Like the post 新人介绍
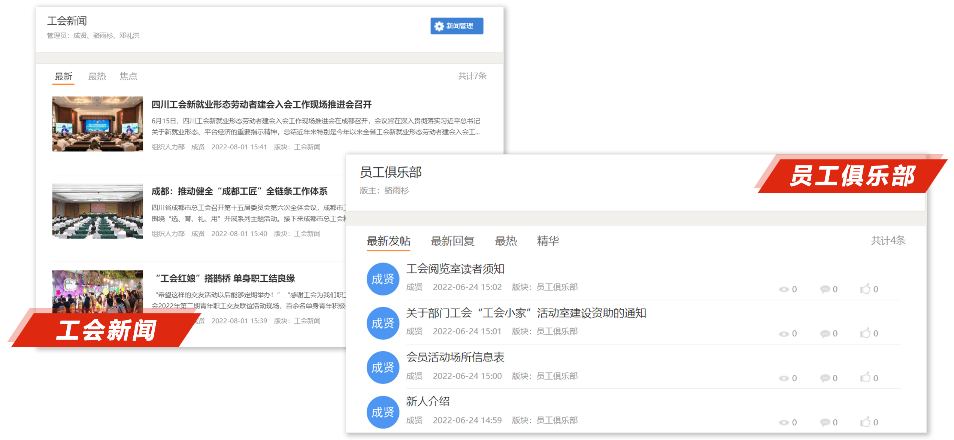Image resolution: width=954 pixels, height=440 pixels. point(865,422)
